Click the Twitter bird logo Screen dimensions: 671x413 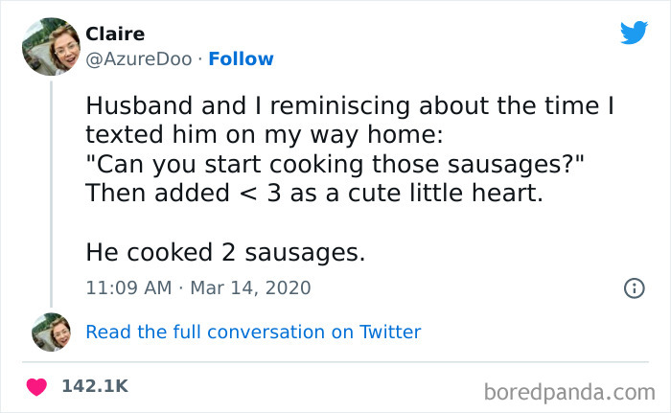[634, 33]
